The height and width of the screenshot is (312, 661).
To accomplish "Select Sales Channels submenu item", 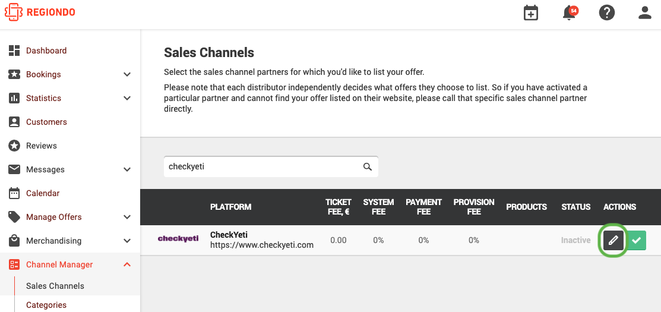I will (x=55, y=286).
